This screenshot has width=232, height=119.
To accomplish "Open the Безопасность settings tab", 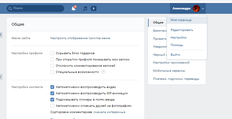I will click(160, 31).
